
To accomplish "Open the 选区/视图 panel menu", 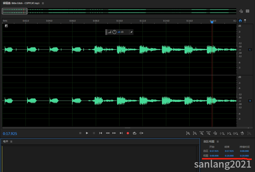I will (218, 142).
